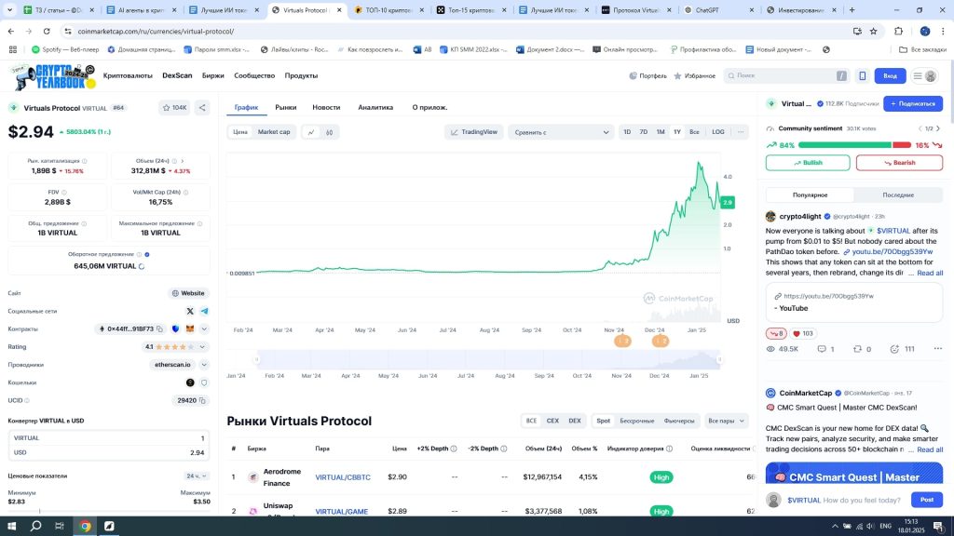Copy the UCID 29420 value
The width and height of the screenshot is (954, 536).
click(x=202, y=400)
